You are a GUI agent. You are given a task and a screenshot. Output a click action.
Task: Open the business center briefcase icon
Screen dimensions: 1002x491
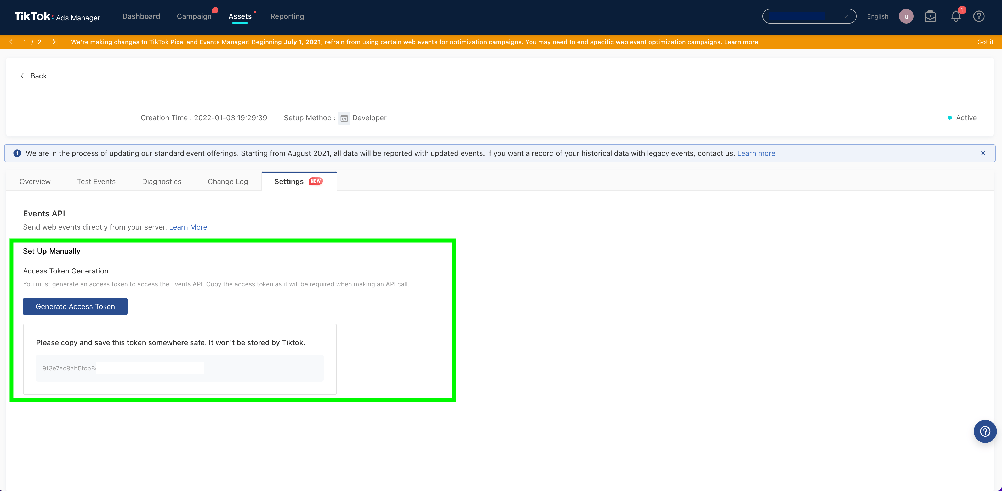(930, 16)
